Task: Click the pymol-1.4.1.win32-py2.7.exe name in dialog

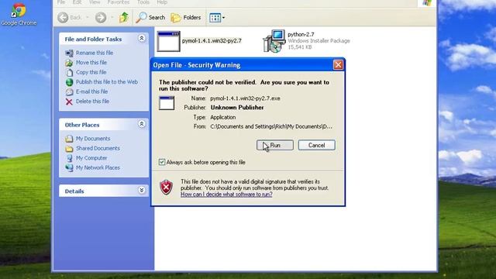Action: click(245, 98)
